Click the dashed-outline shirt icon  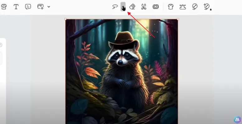click(x=183, y=7)
